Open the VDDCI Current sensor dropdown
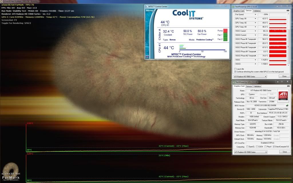This screenshot has height=183, width=293. pos(255,35)
